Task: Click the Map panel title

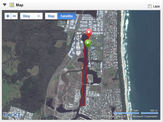Action: click(19, 5)
